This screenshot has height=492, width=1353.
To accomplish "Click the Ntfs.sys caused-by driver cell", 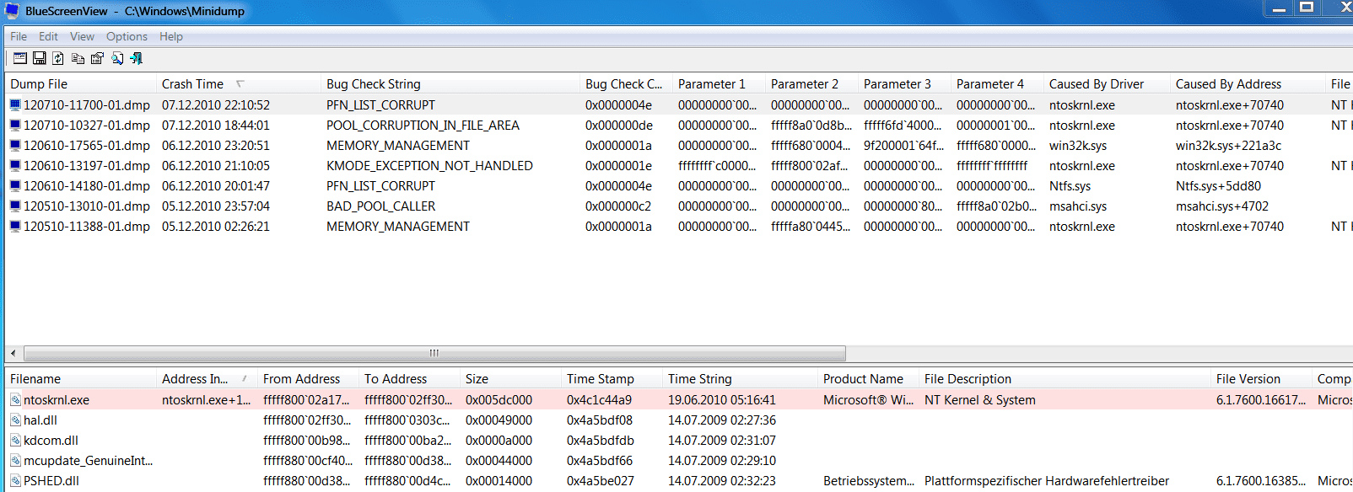I will point(1070,186).
